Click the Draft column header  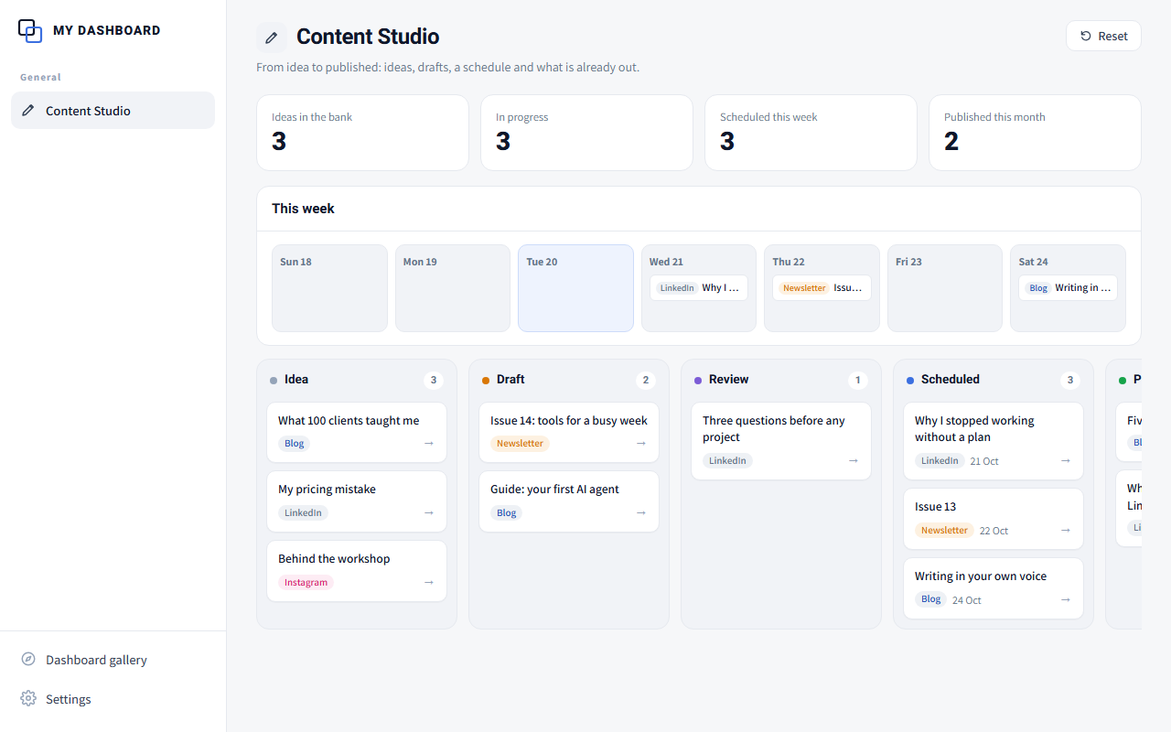click(569, 380)
